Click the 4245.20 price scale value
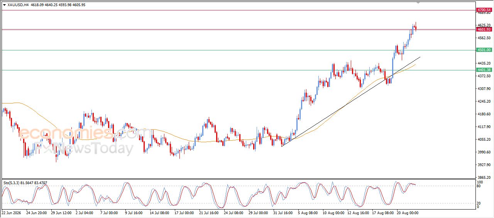494x218 pixels. coord(484,102)
